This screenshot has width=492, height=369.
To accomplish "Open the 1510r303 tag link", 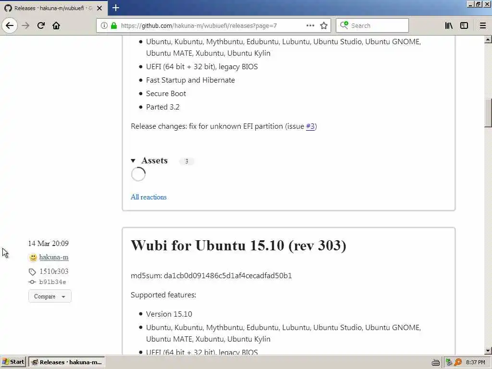I will pyautogui.click(x=54, y=271).
